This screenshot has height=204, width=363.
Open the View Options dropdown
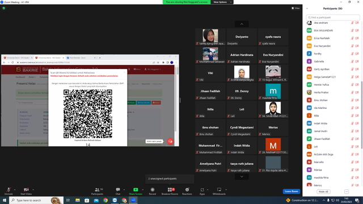click(x=222, y=2)
